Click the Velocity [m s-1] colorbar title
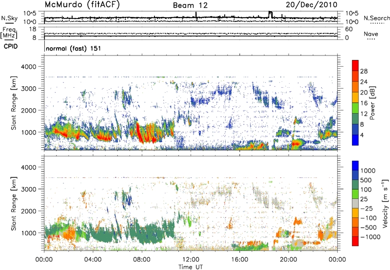This screenshot has height=270, width=390. pyautogui.click(x=385, y=203)
